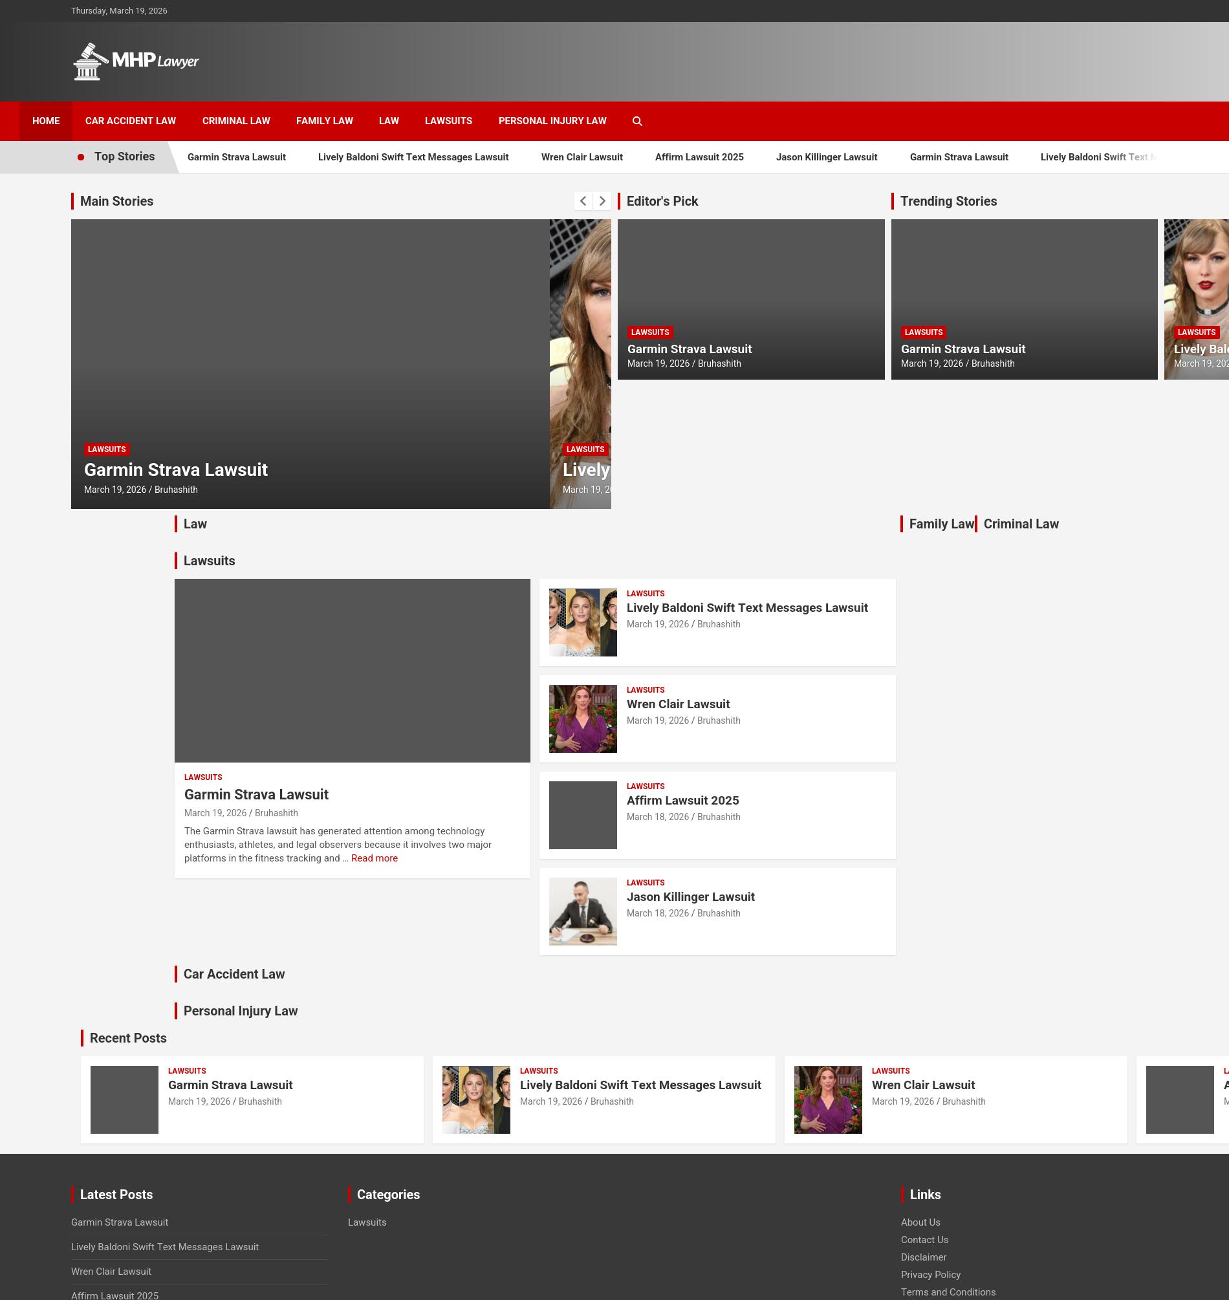Click the MHP Lawyer gavel logo
Image resolution: width=1229 pixels, height=1300 pixels.
tap(135, 61)
